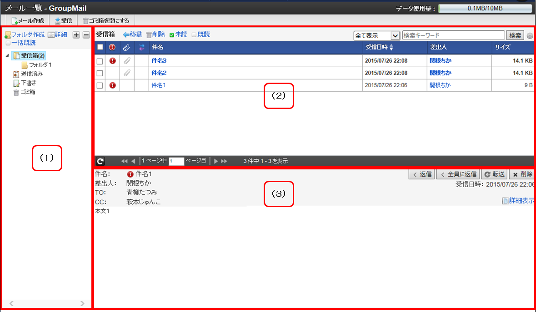Image resolution: width=536 pixels, height=312 pixels.
Task: Toggle the 一括既読 checkbox
Action: pyautogui.click(x=8, y=43)
